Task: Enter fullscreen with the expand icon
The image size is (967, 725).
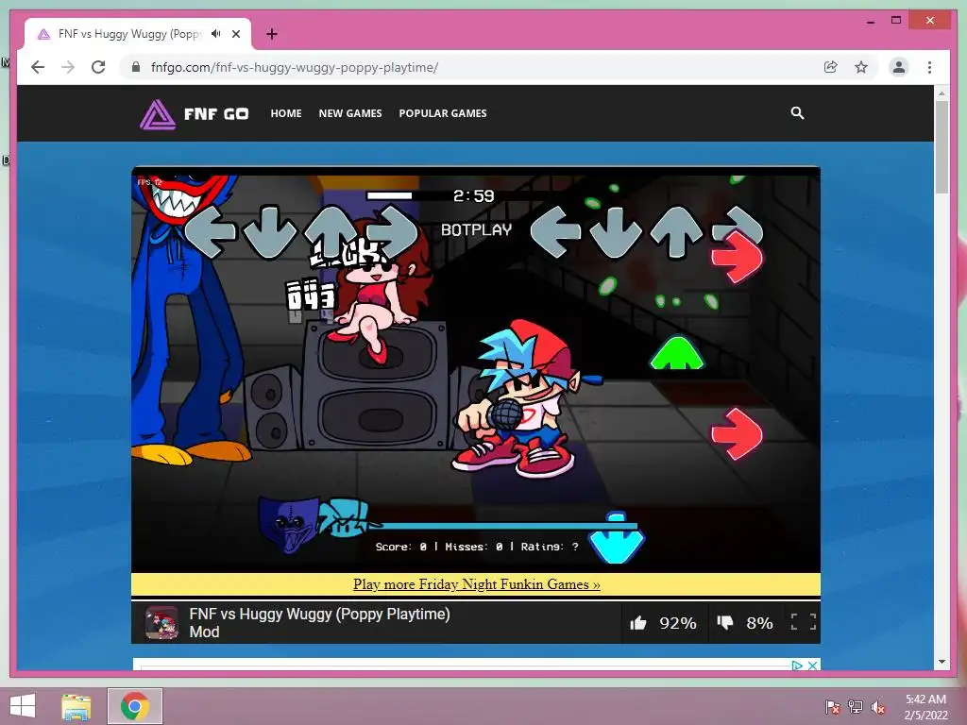Action: [x=804, y=622]
